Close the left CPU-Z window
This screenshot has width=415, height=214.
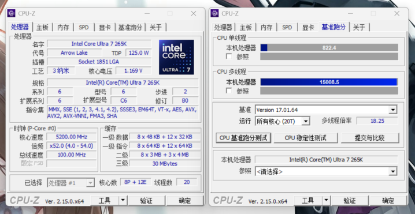[194, 13]
